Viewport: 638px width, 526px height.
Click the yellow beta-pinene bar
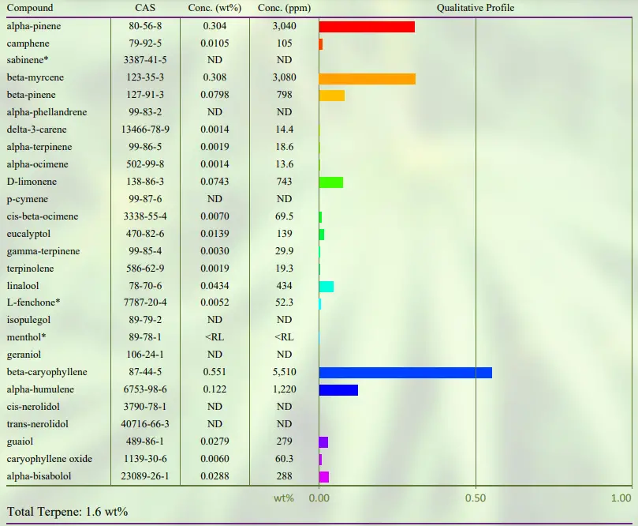(331, 96)
